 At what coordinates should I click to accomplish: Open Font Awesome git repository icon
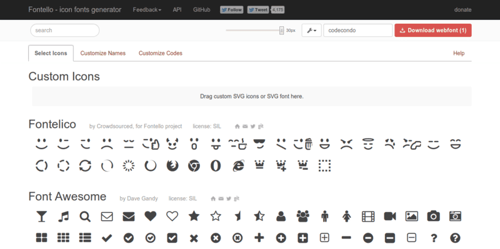tap(236, 198)
